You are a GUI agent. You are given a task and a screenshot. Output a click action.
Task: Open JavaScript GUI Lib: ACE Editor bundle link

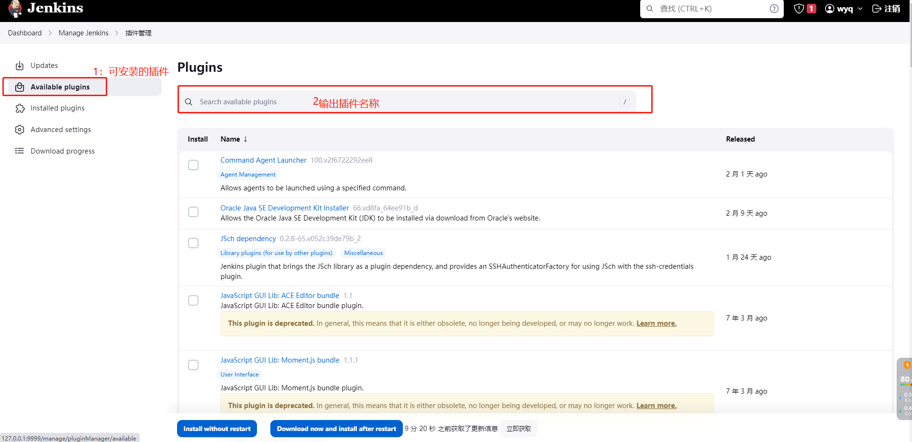pos(279,296)
